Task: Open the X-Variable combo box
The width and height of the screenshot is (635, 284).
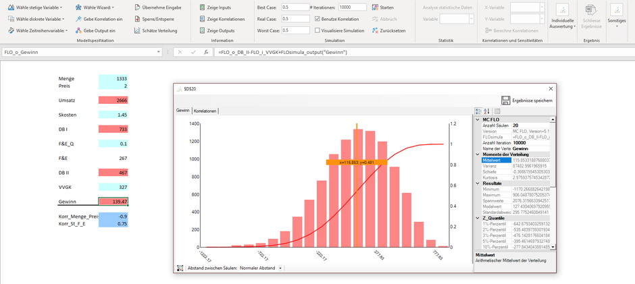Action: pos(528,7)
